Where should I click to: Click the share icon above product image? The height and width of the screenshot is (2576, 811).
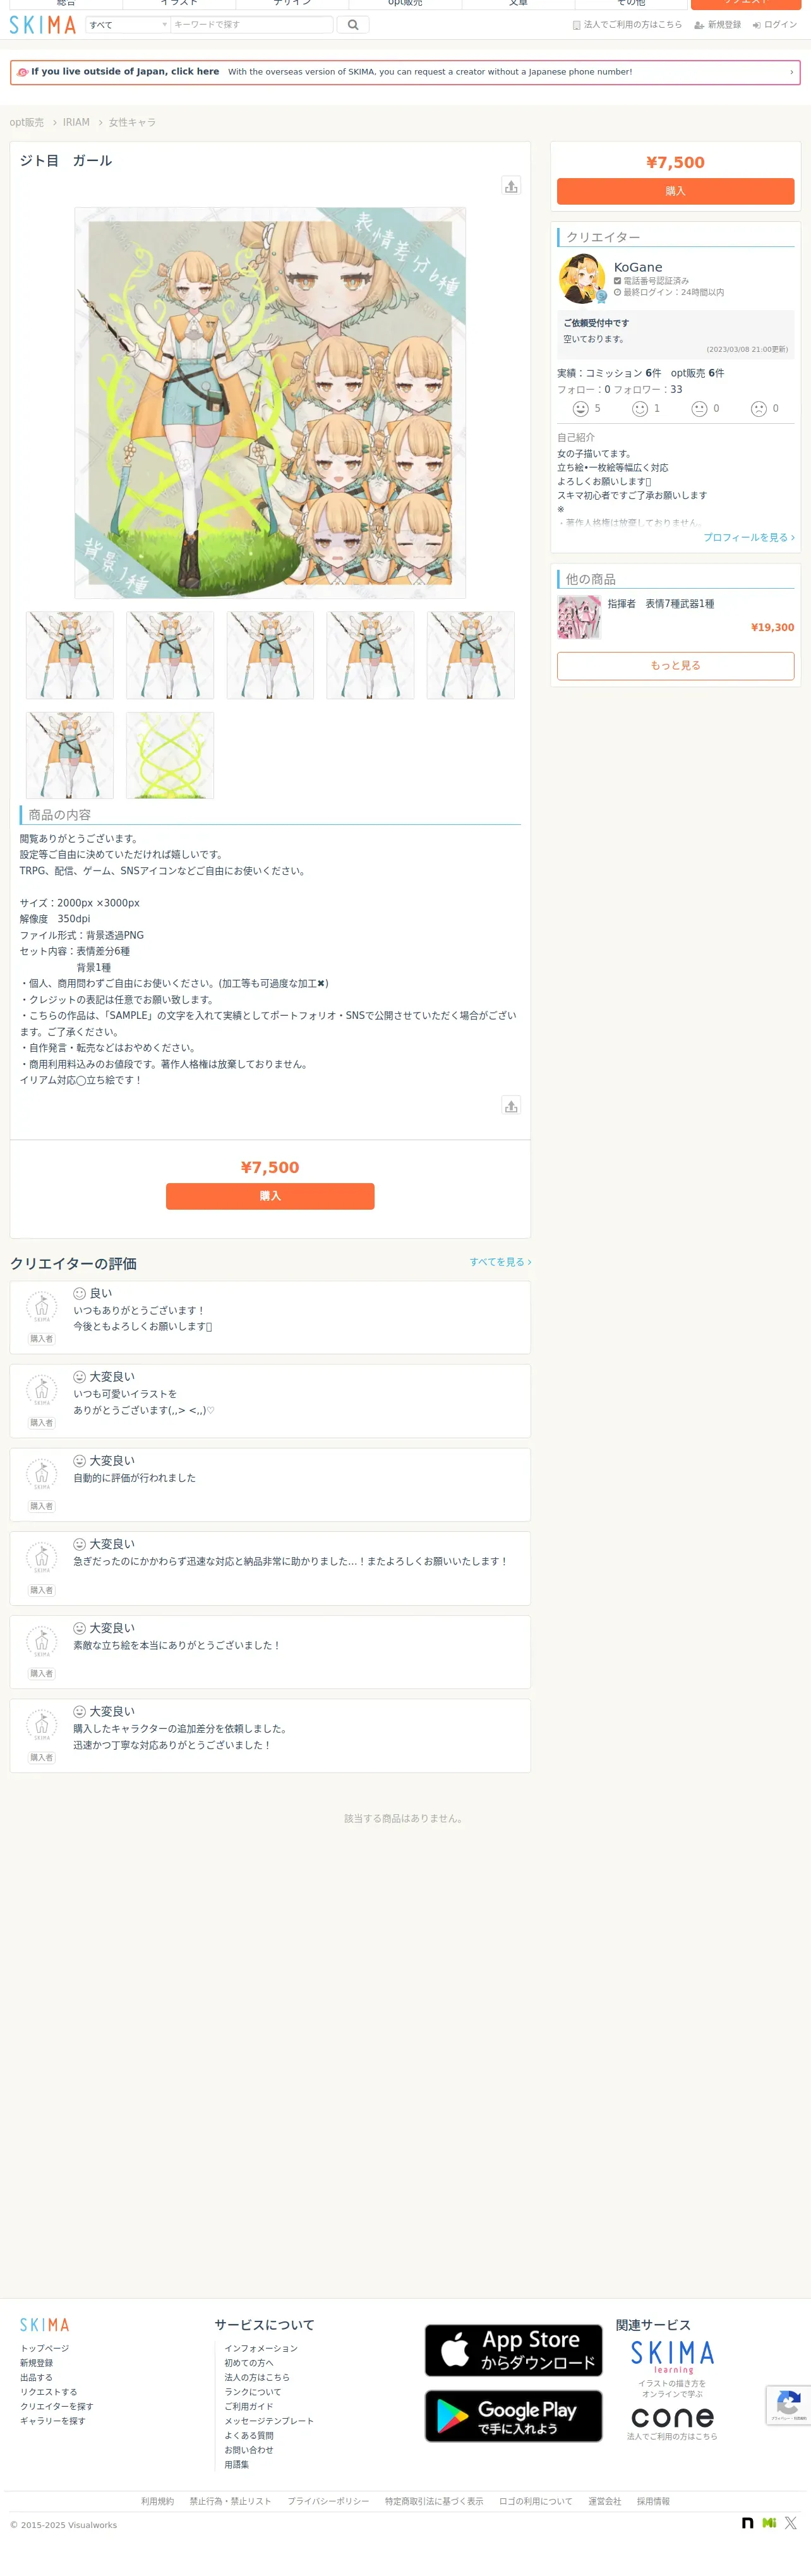[x=511, y=186]
